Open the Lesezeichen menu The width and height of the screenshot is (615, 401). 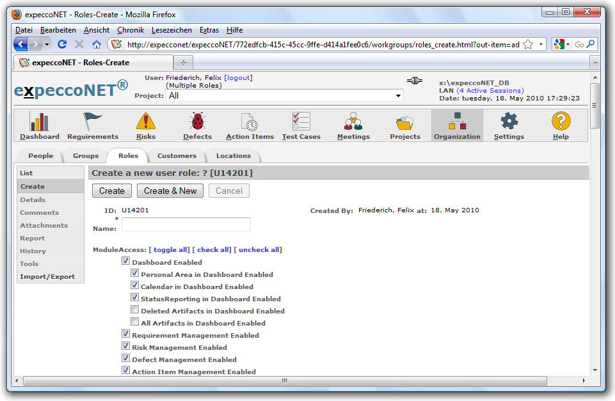pyautogui.click(x=171, y=30)
